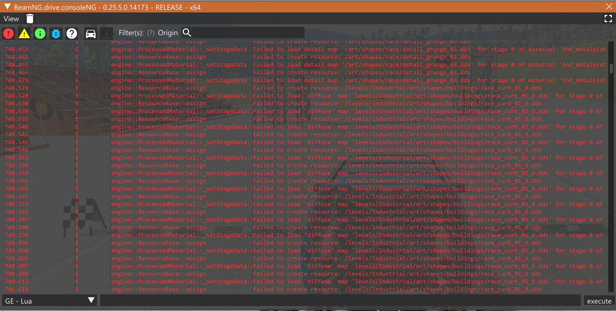Viewport: 616px width, 311px height.
Task: Clear the console with the trash icon
Action: click(30, 19)
